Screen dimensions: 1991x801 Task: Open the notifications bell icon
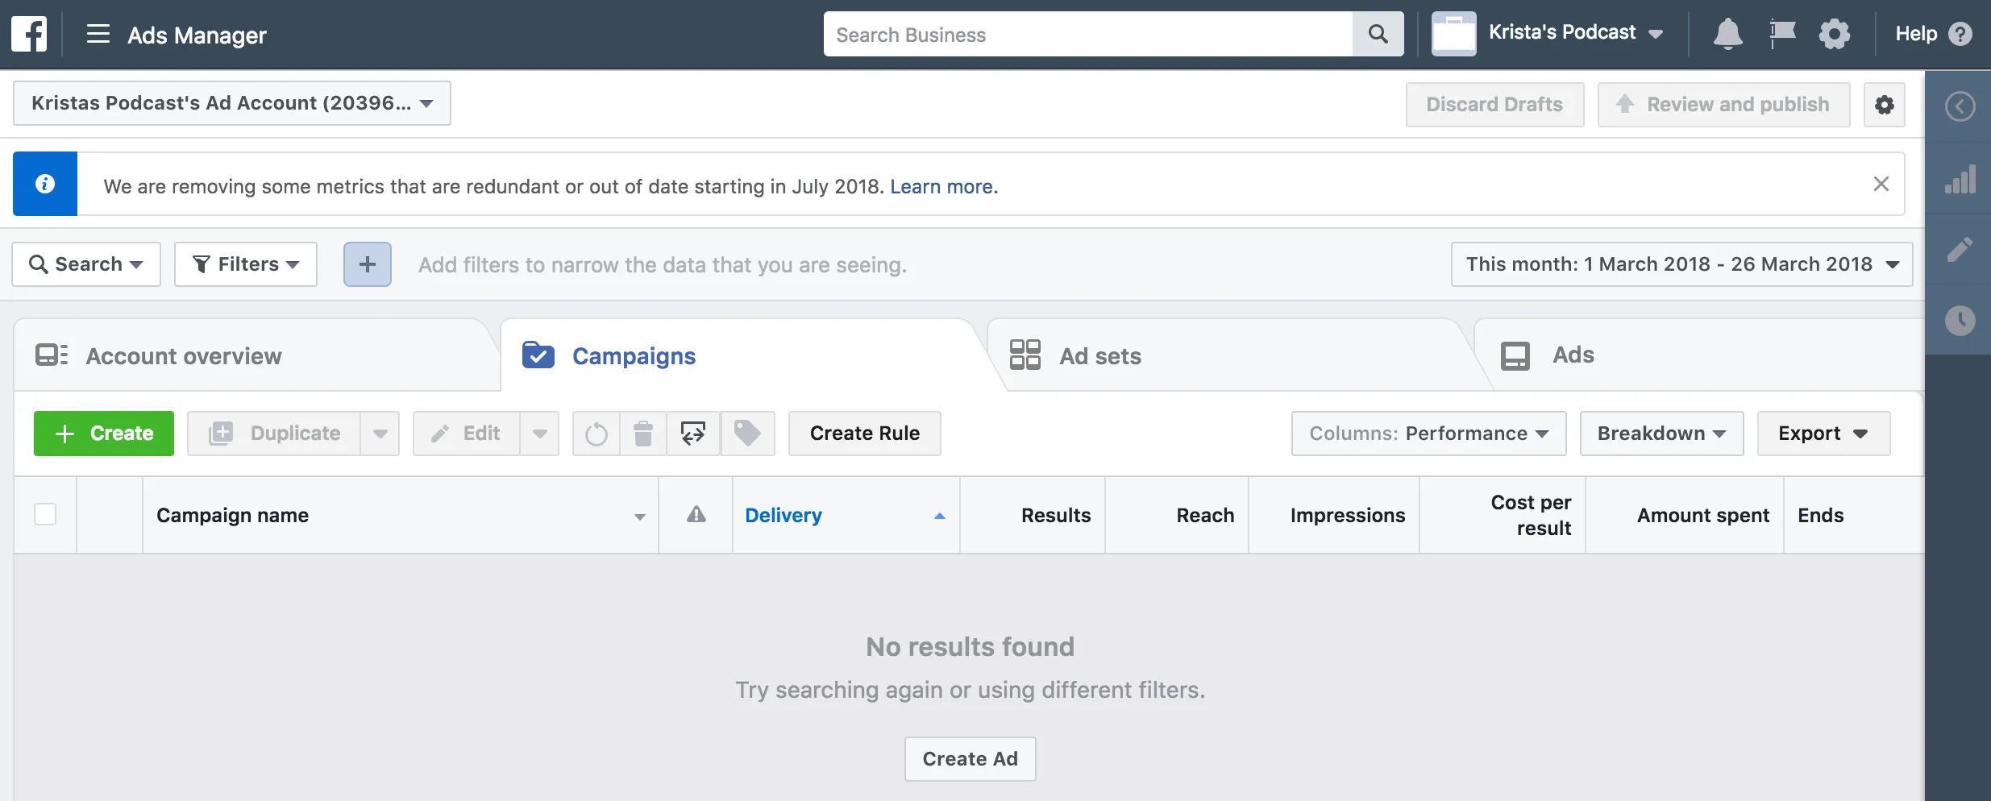click(1727, 34)
